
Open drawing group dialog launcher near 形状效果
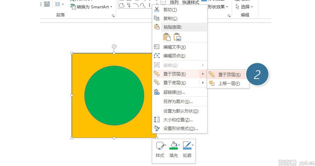tap(229, 16)
